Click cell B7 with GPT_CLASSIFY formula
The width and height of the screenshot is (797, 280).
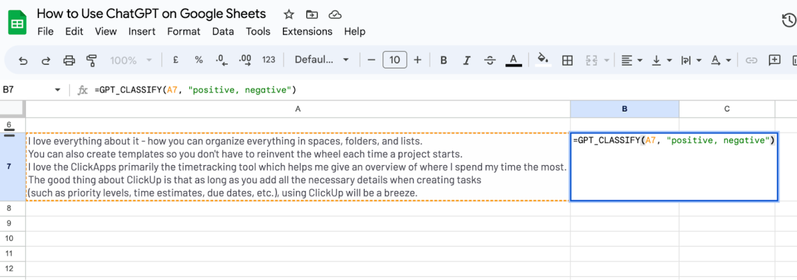point(673,167)
